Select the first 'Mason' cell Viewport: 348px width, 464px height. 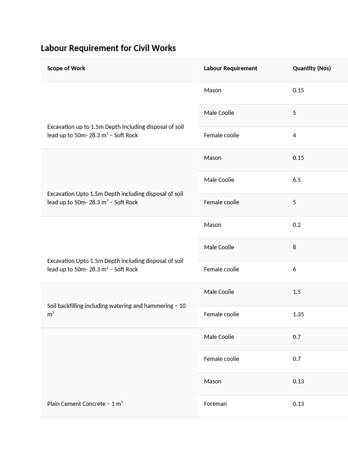[x=213, y=91]
